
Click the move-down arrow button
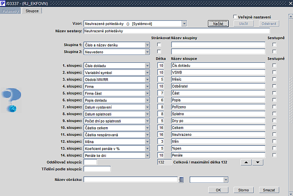pyautogui.click(x=258, y=162)
